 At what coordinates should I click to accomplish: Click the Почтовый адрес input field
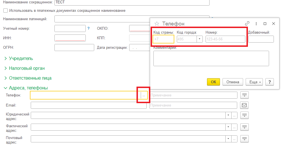click(128, 139)
